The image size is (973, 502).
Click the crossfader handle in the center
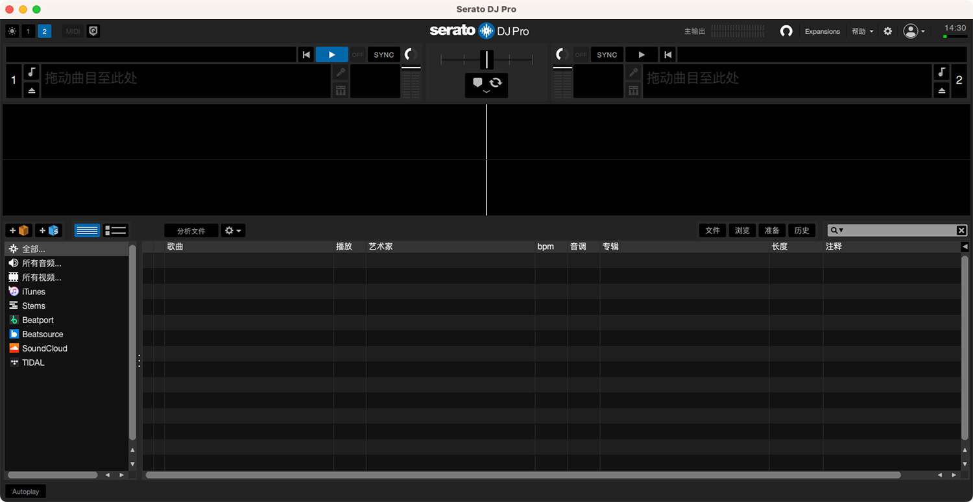coord(486,60)
